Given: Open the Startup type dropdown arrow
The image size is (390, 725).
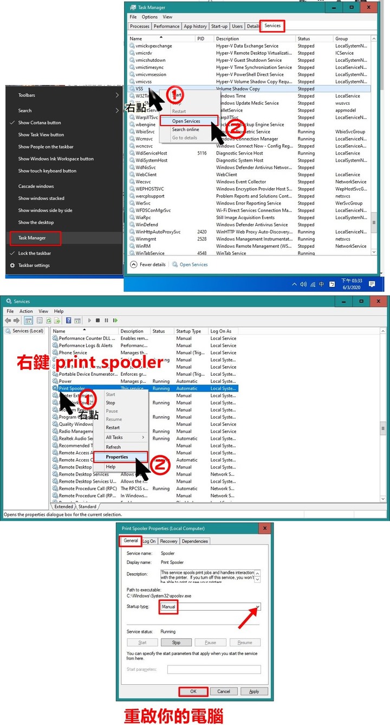Looking at the screenshot, I should pyautogui.click(x=258, y=607).
